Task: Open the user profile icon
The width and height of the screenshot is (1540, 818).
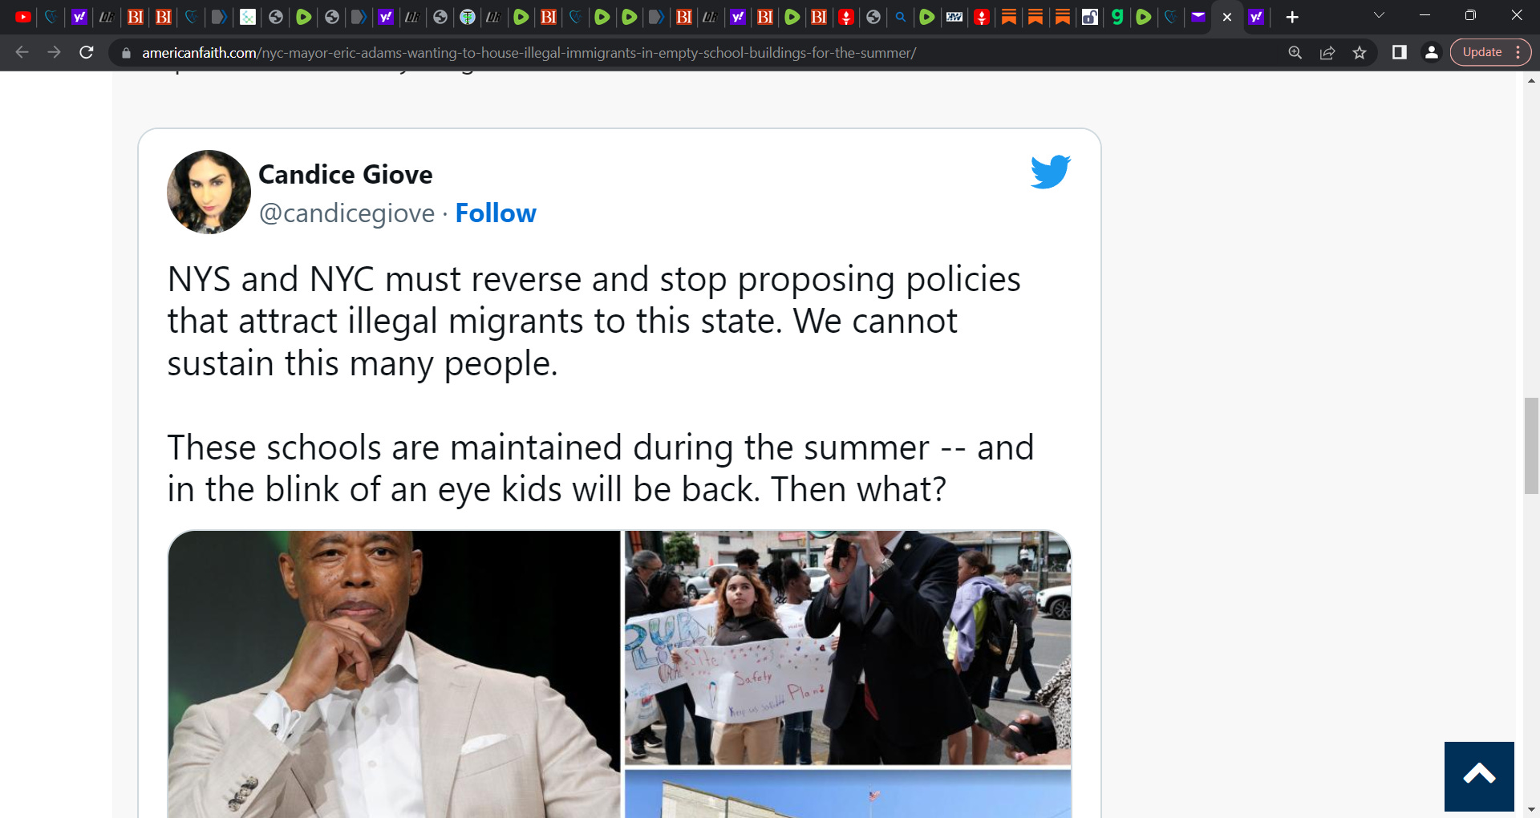Action: pos(1431,53)
